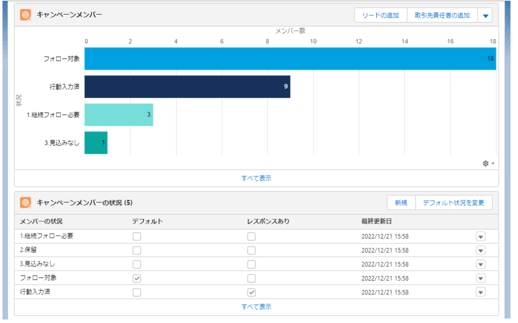The width and height of the screenshot is (518, 323).
Task: Open the chart settings gear icon
Action: coord(486,164)
